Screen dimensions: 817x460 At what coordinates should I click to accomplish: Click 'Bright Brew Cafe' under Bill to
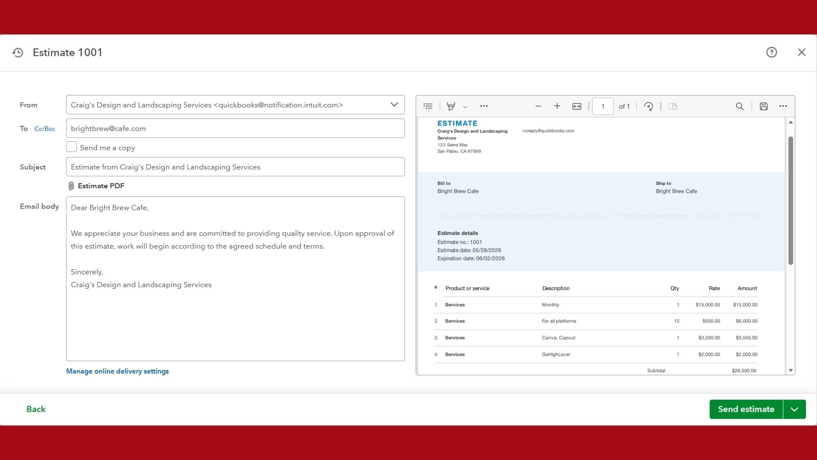coord(458,191)
